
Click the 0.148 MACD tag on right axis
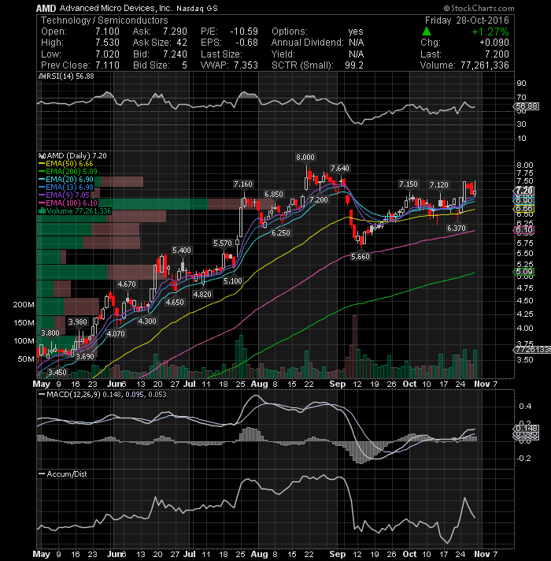[526, 429]
